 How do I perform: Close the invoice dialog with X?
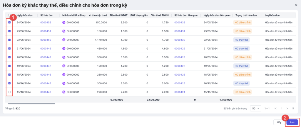tap(296, 5)
